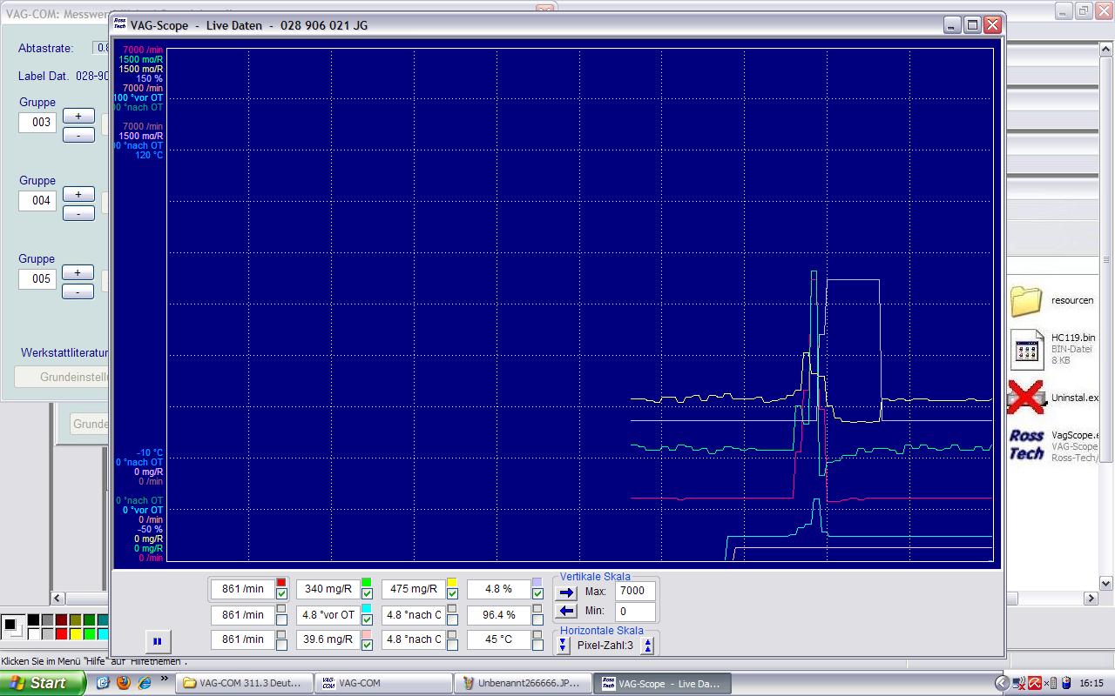Open the resourcen folder icon
This screenshot has width=1115, height=696.
1026,301
